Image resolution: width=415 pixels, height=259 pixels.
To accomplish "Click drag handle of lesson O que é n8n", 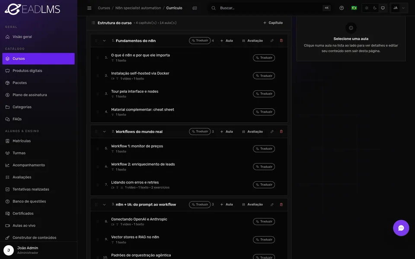I will coord(97,57).
